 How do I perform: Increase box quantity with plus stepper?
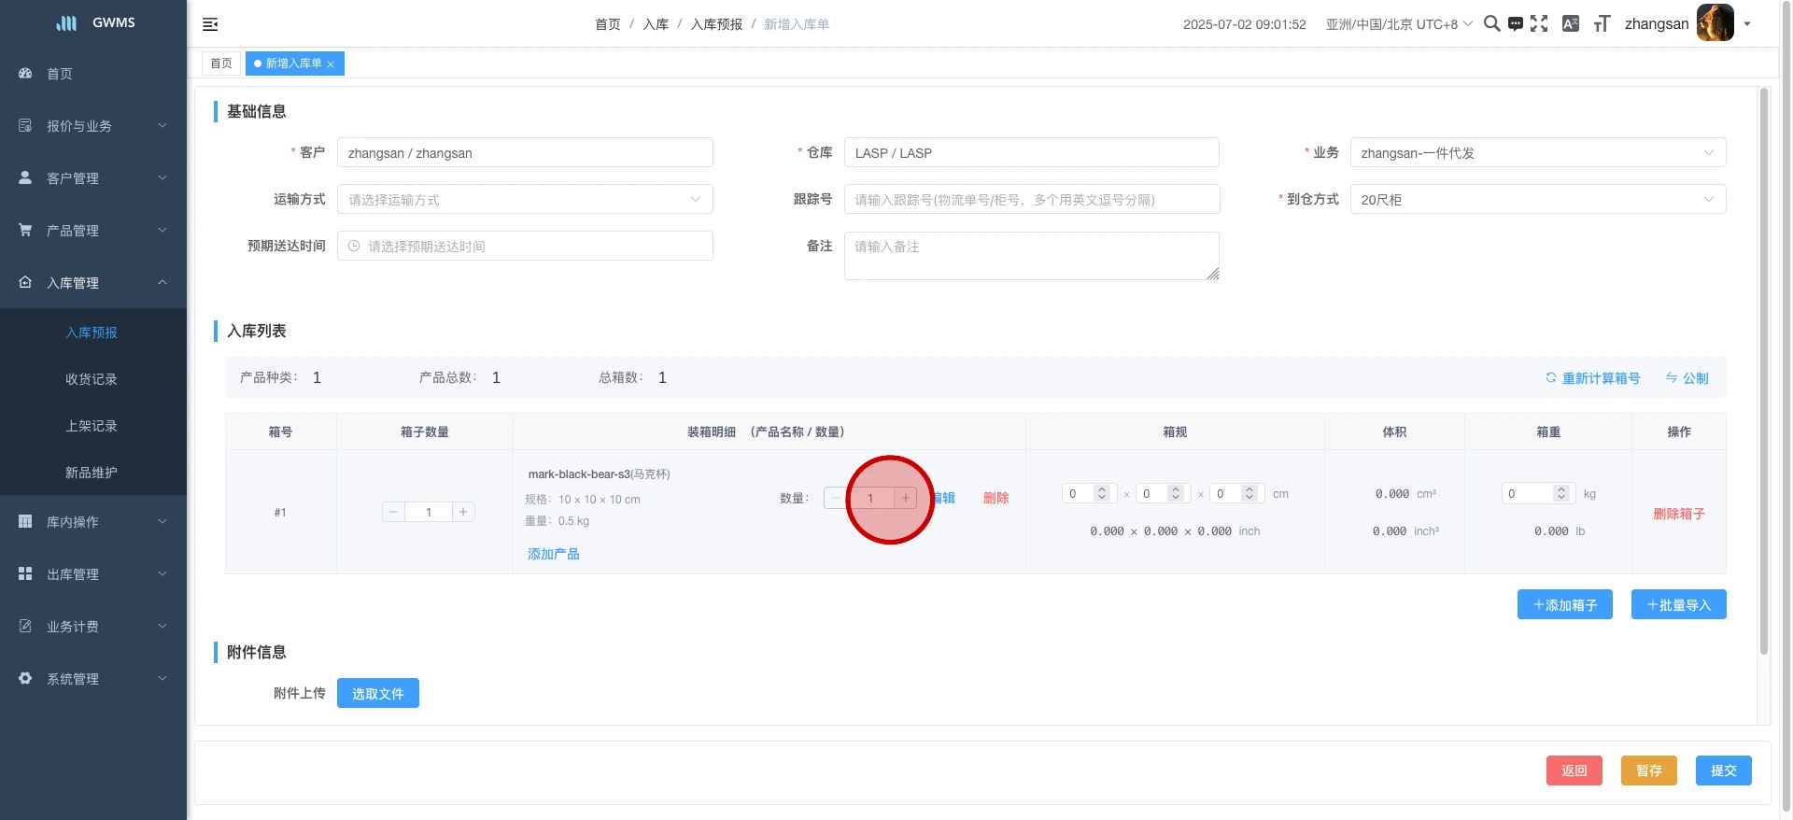pos(463,512)
